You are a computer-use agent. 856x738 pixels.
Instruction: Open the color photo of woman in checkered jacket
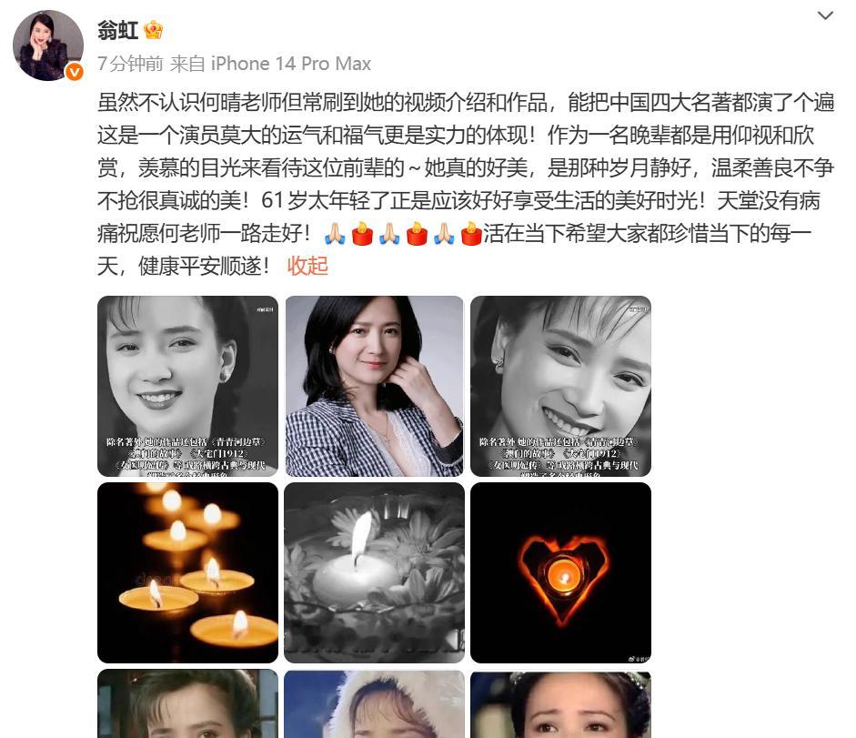click(x=375, y=386)
